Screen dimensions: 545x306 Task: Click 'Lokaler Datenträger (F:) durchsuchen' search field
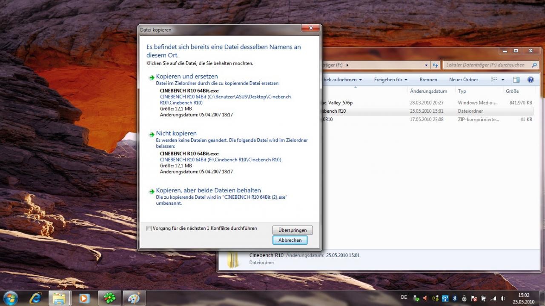pos(490,65)
